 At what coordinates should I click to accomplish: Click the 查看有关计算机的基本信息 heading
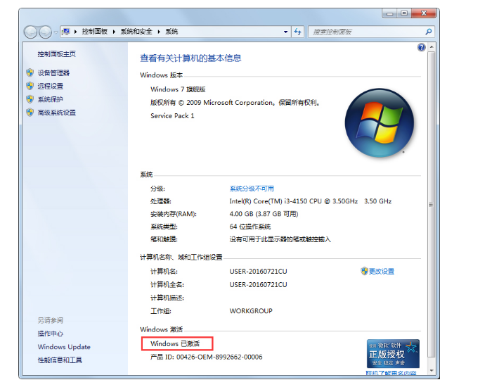point(190,58)
